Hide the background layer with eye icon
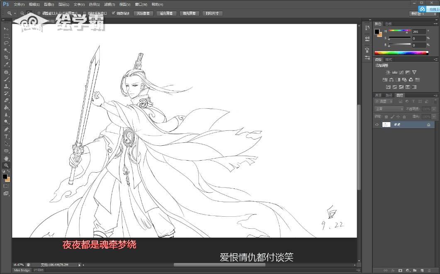440x274 pixels. pyautogui.click(x=377, y=125)
